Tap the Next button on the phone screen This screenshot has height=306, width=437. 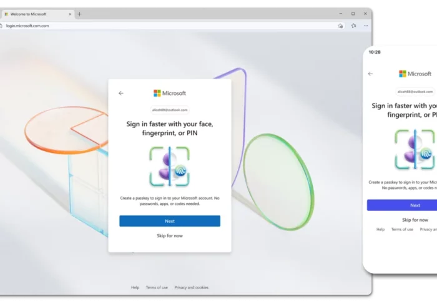point(402,205)
